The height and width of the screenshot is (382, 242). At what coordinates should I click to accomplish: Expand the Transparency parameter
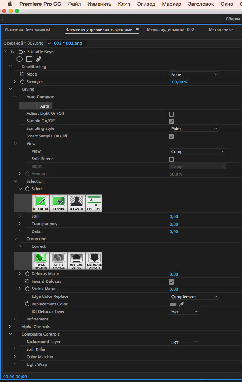(x=20, y=224)
